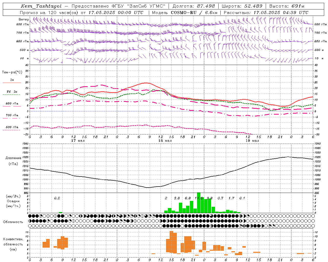Click the Ветер wind section label
The height and width of the screenshot is (262, 328).
pos(24,19)
